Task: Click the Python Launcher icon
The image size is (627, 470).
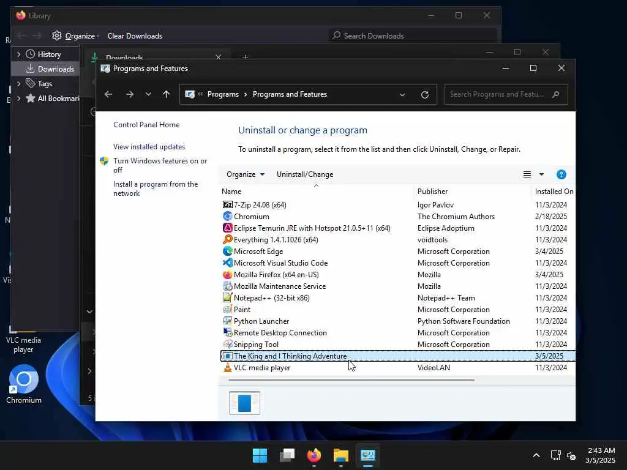Action: pos(228,321)
